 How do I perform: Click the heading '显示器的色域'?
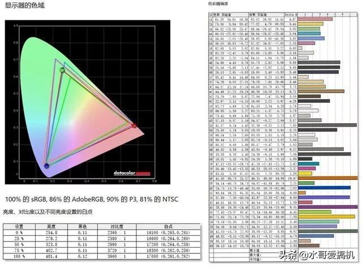coord(24,5)
